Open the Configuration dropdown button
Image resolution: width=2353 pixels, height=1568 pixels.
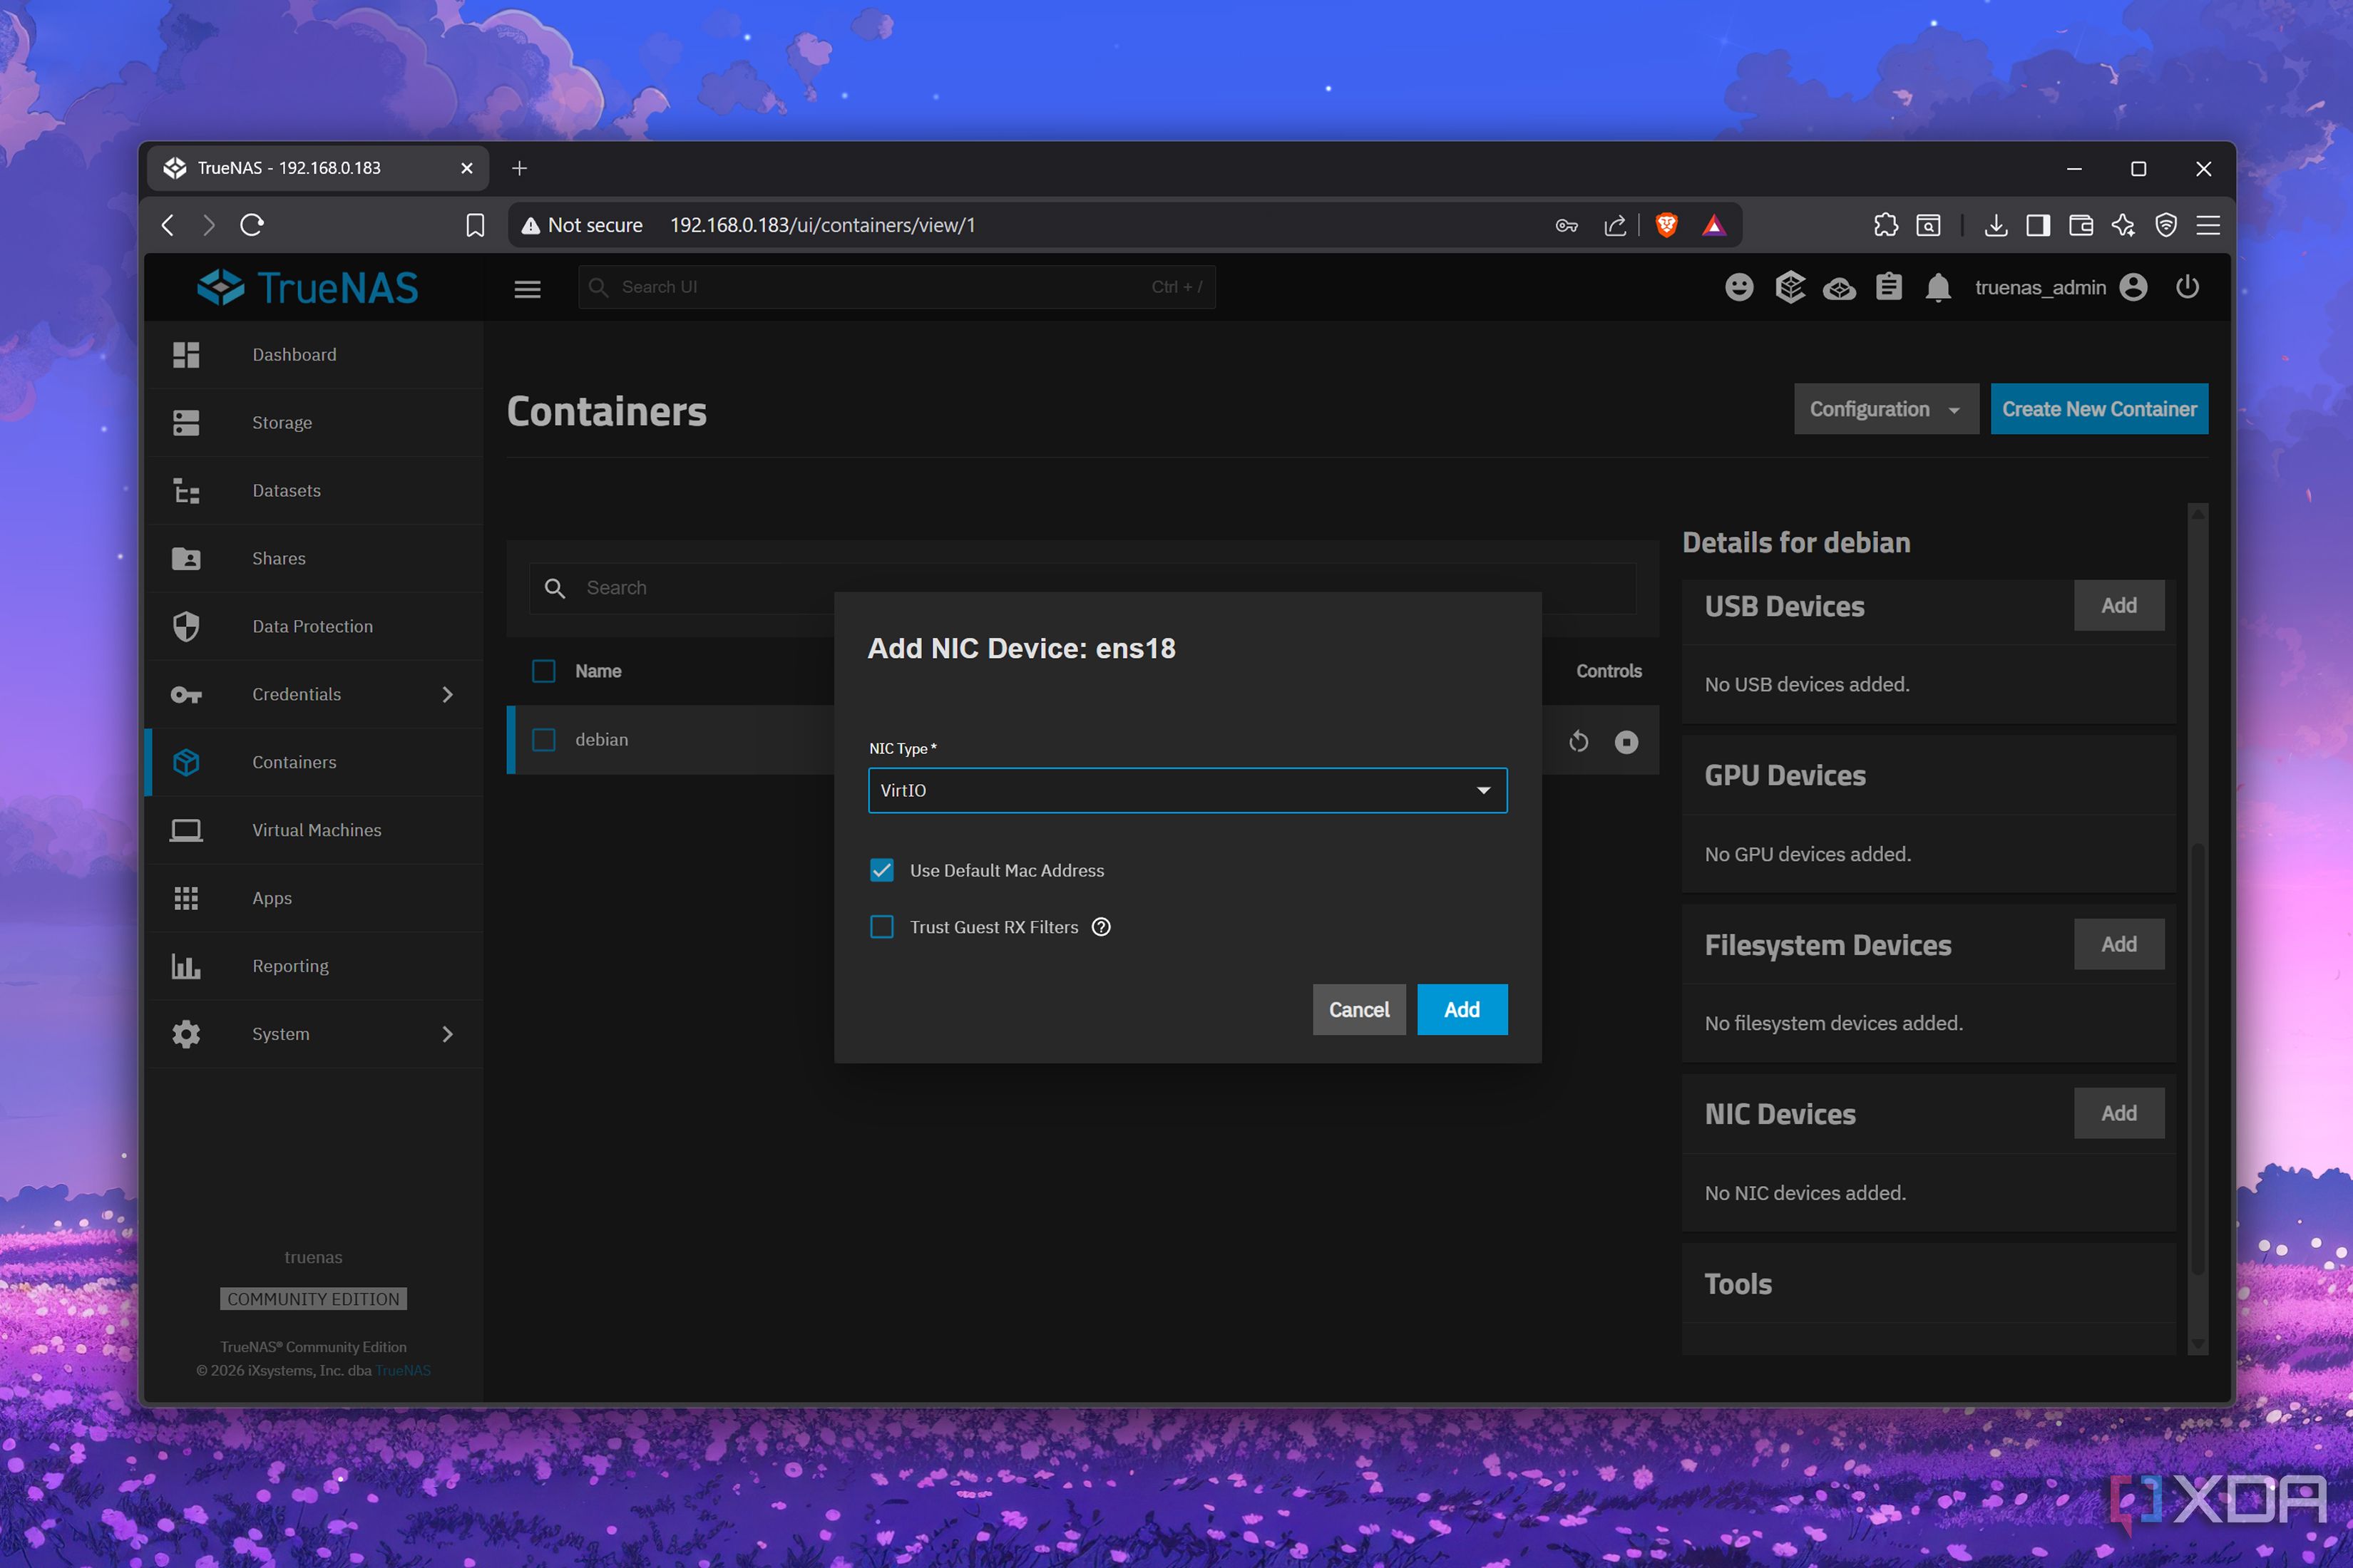pos(1886,409)
